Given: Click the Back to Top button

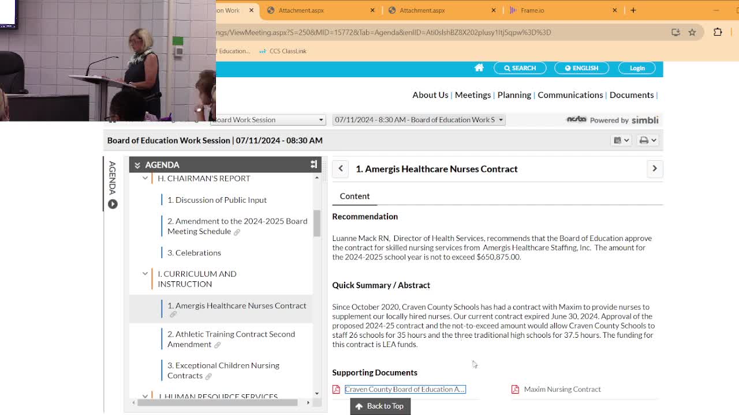Looking at the screenshot, I should pos(379,406).
